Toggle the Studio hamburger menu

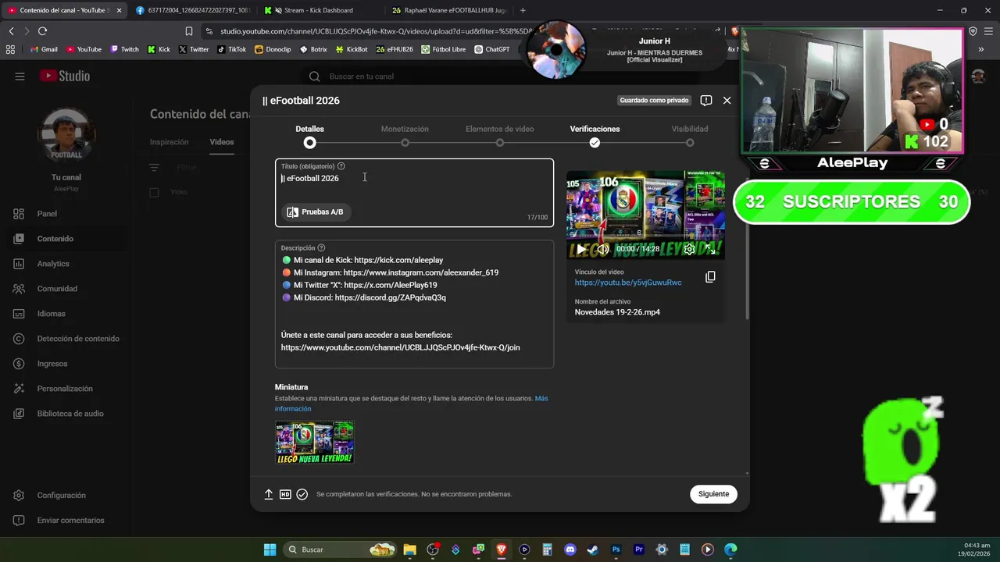pyautogui.click(x=20, y=76)
